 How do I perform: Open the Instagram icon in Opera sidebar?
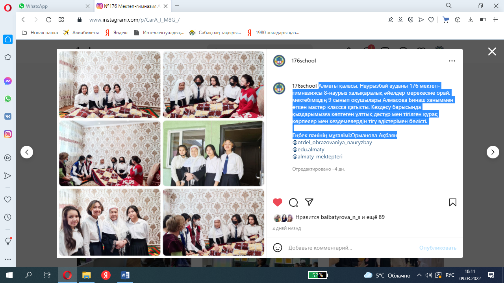7,134
